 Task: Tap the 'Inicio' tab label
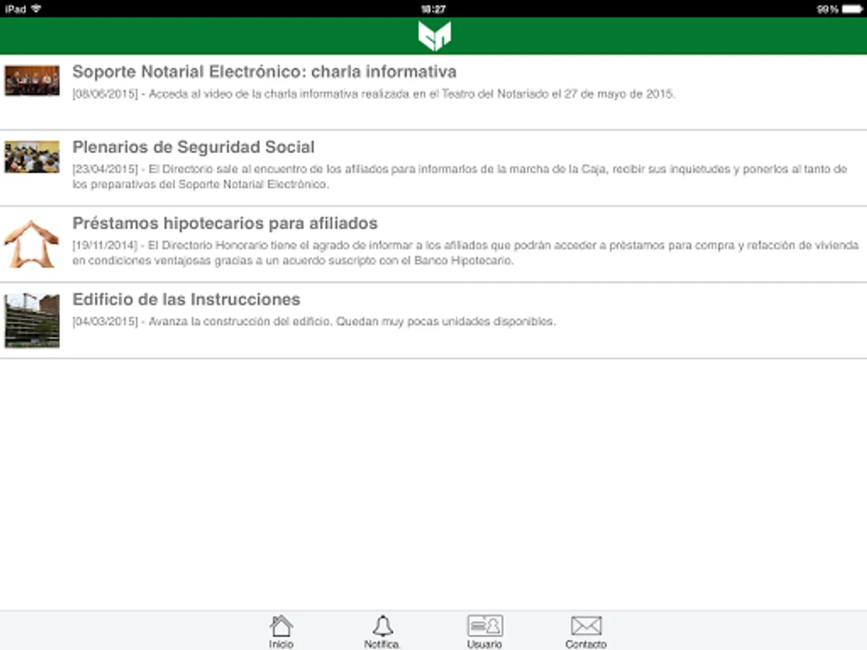281,644
